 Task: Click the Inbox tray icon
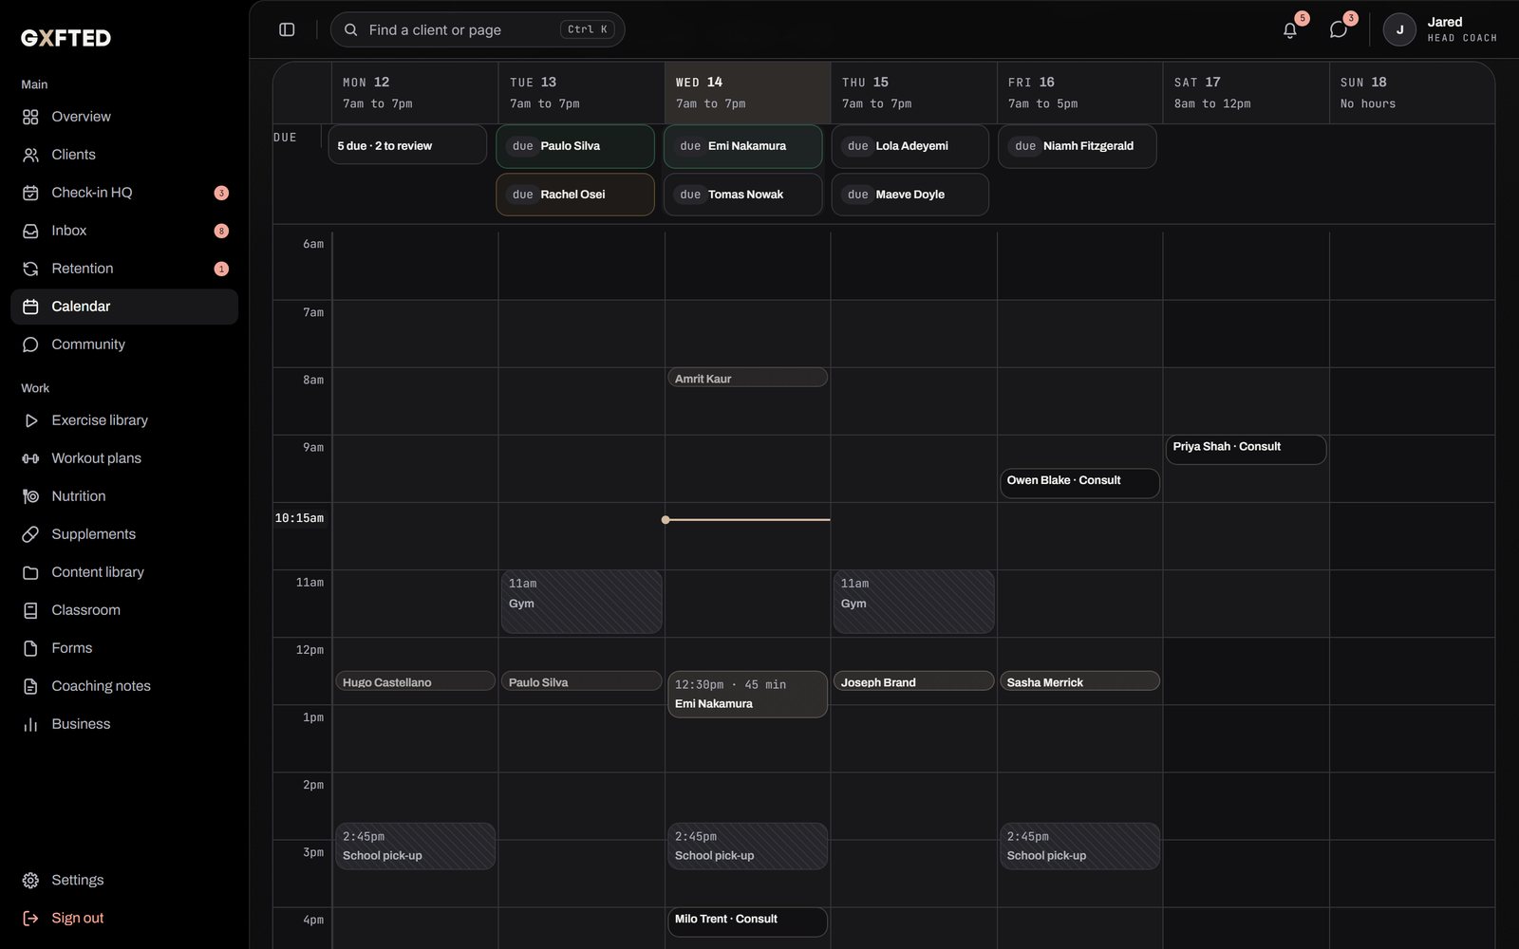(30, 231)
